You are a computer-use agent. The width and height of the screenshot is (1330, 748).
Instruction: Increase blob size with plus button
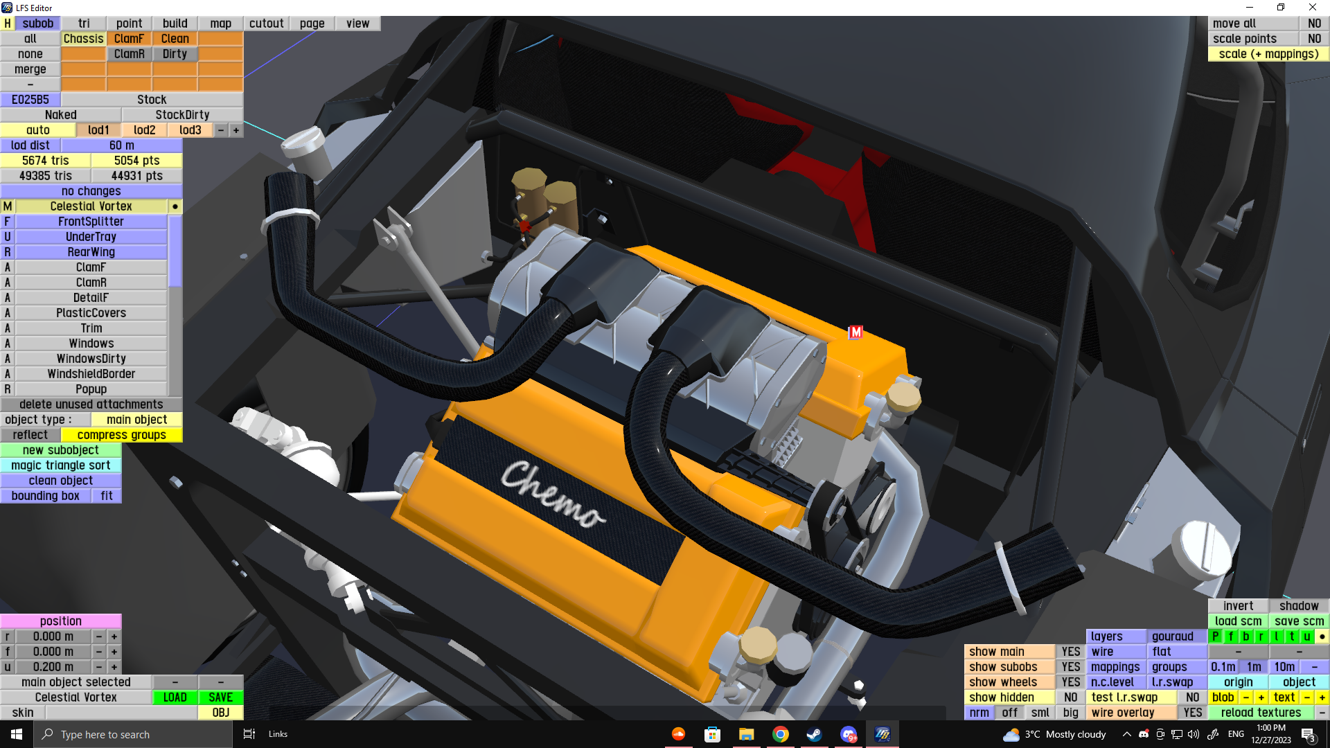[1261, 697]
